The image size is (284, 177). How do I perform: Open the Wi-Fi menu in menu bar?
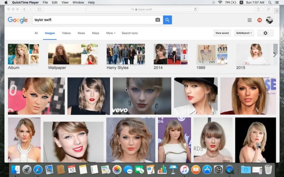coord(220,2)
